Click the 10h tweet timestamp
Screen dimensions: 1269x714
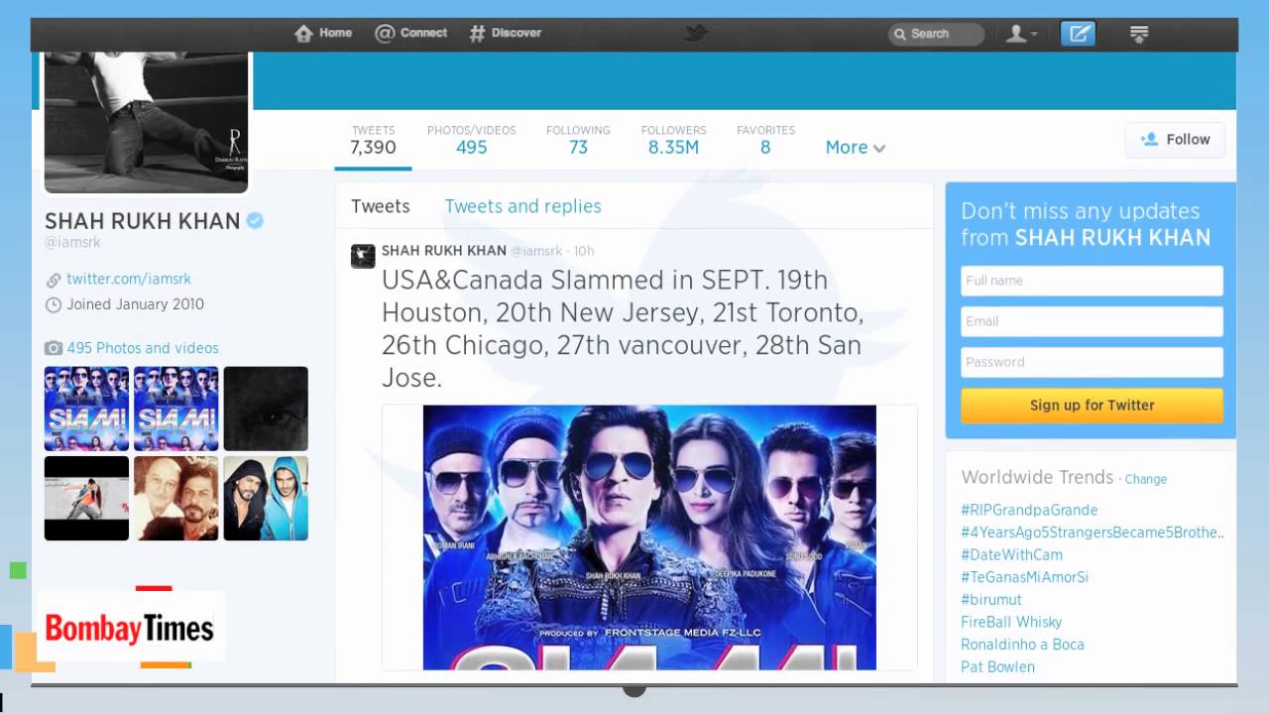584,251
